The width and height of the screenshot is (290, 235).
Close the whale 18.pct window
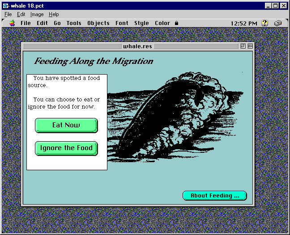[x=284, y=6]
